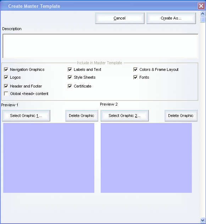The image size is (206, 224).
Task: Uncheck the Certificate checkbox
Action: [70, 86]
